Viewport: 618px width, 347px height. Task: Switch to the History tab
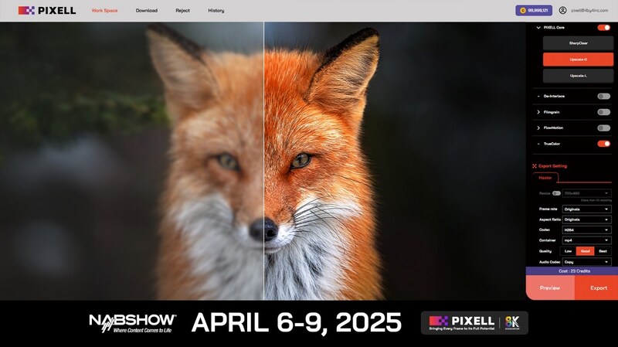(216, 11)
